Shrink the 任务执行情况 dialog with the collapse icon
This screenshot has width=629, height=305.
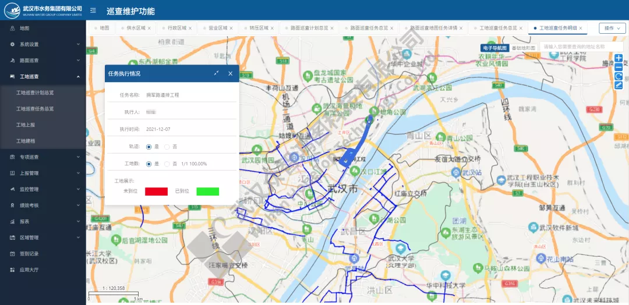[x=216, y=73]
